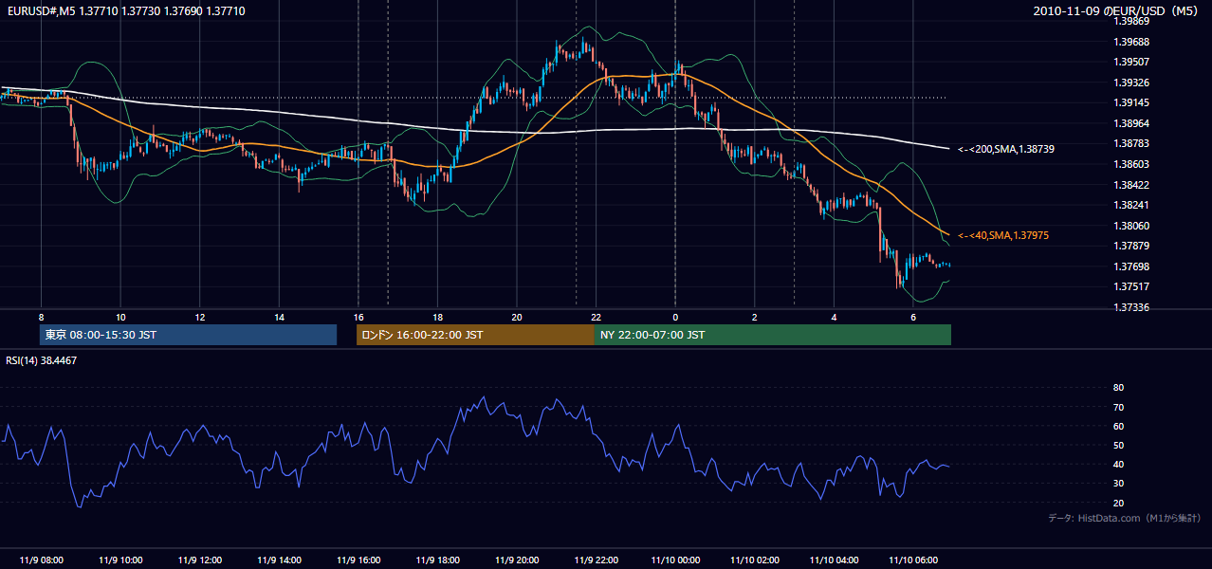Screen dimensions: 1212x569
Task: Click price axis value 1.39326
Action: (1130, 83)
